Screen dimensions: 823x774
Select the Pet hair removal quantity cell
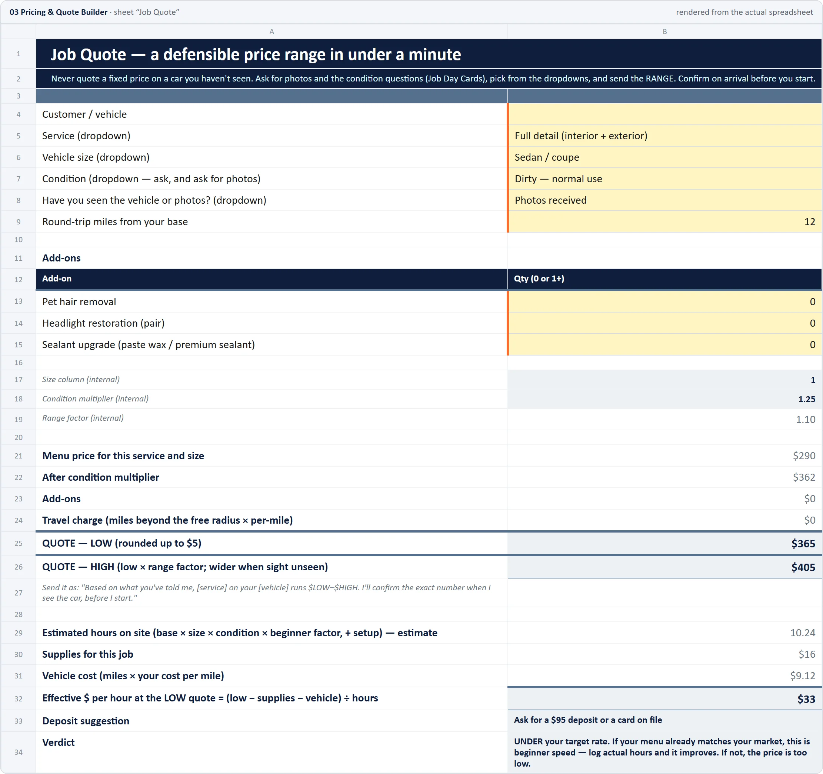tap(665, 302)
